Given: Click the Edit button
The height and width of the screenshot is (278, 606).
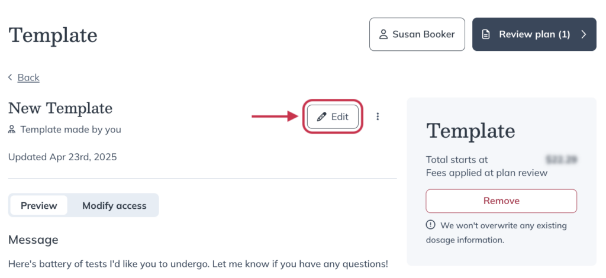Looking at the screenshot, I should 333,117.
